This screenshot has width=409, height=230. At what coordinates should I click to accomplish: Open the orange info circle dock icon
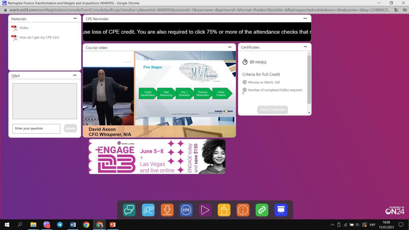click(x=243, y=210)
